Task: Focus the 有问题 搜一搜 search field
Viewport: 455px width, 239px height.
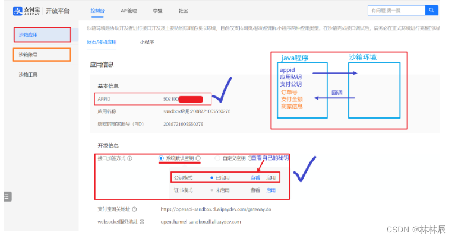Action: (x=397, y=11)
